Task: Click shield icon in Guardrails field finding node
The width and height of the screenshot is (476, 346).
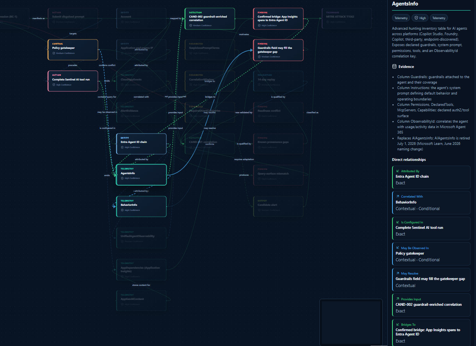Action: click(x=259, y=57)
